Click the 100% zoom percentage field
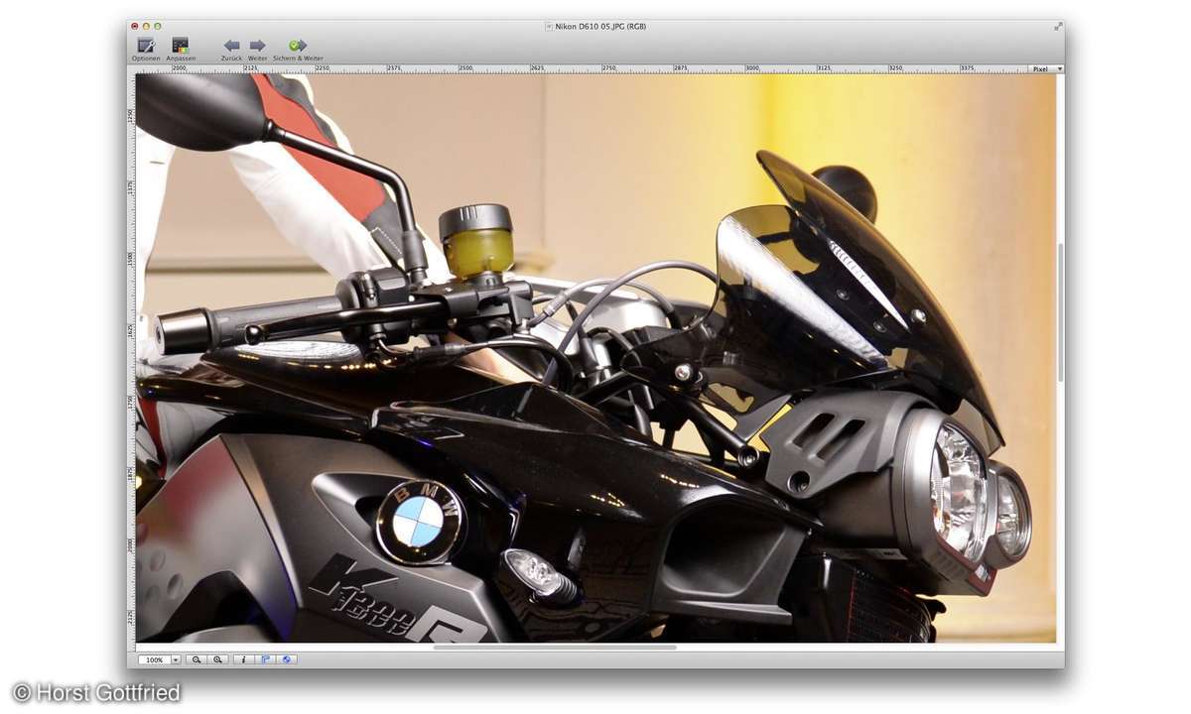The image size is (1191, 714). coord(155,659)
